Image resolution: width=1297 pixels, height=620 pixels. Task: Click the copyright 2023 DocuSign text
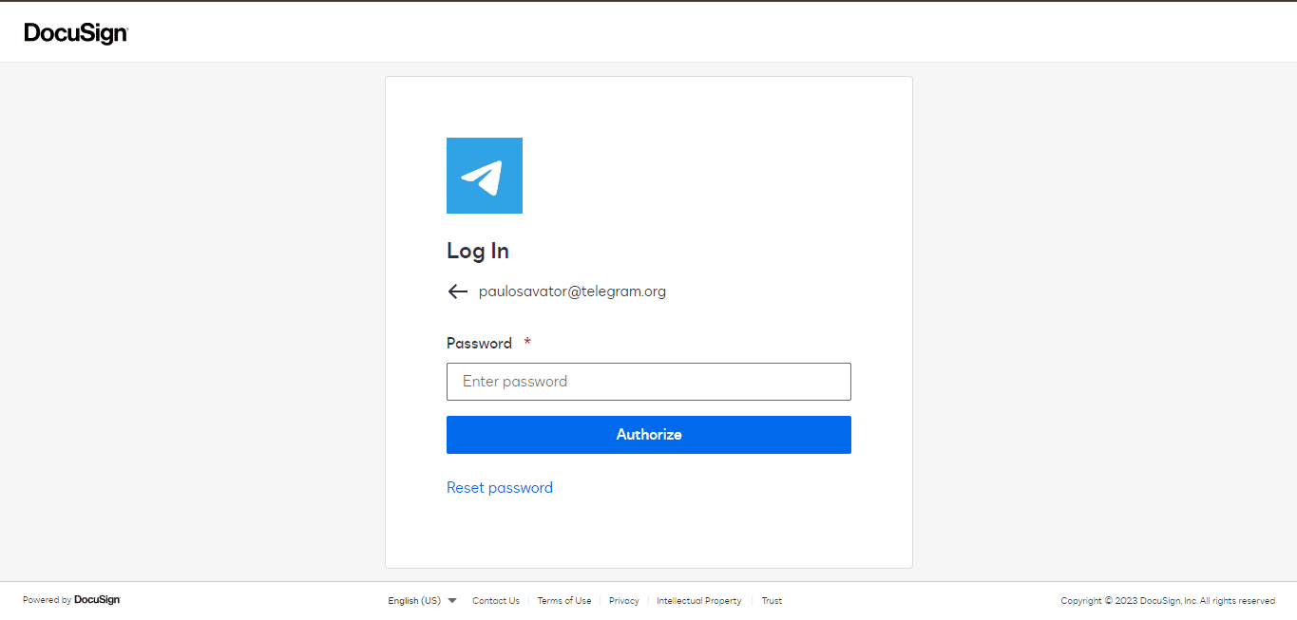coord(1168,601)
